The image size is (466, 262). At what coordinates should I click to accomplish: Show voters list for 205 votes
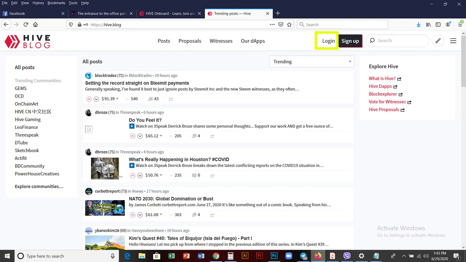point(178,136)
